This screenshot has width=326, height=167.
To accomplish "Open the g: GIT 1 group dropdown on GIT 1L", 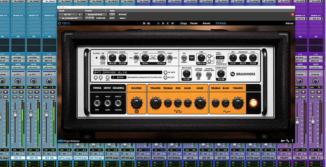I will point(18,74).
